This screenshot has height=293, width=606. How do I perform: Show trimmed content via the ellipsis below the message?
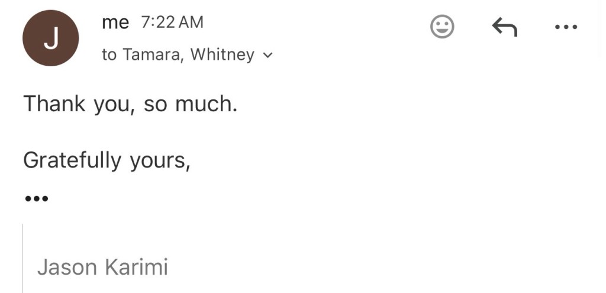tap(36, 199)
